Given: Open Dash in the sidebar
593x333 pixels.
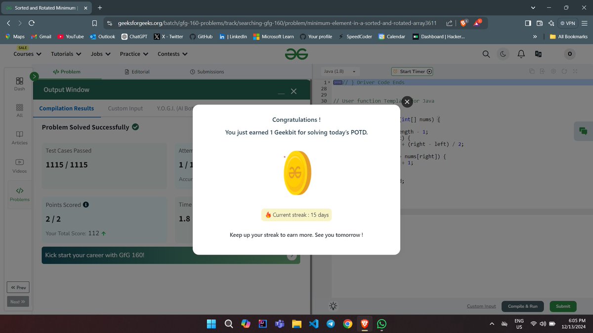Looking at the screenshot, I should tap(19, 83).
